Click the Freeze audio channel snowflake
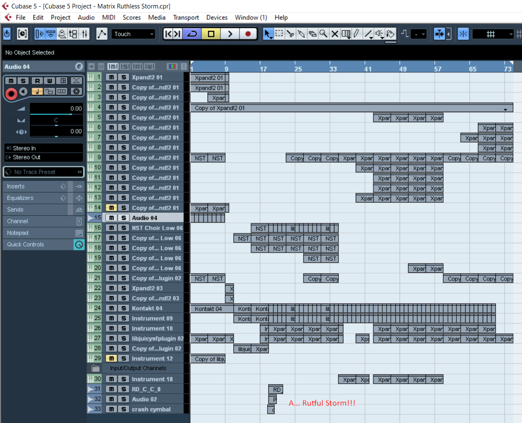 [x=76, y=91]
